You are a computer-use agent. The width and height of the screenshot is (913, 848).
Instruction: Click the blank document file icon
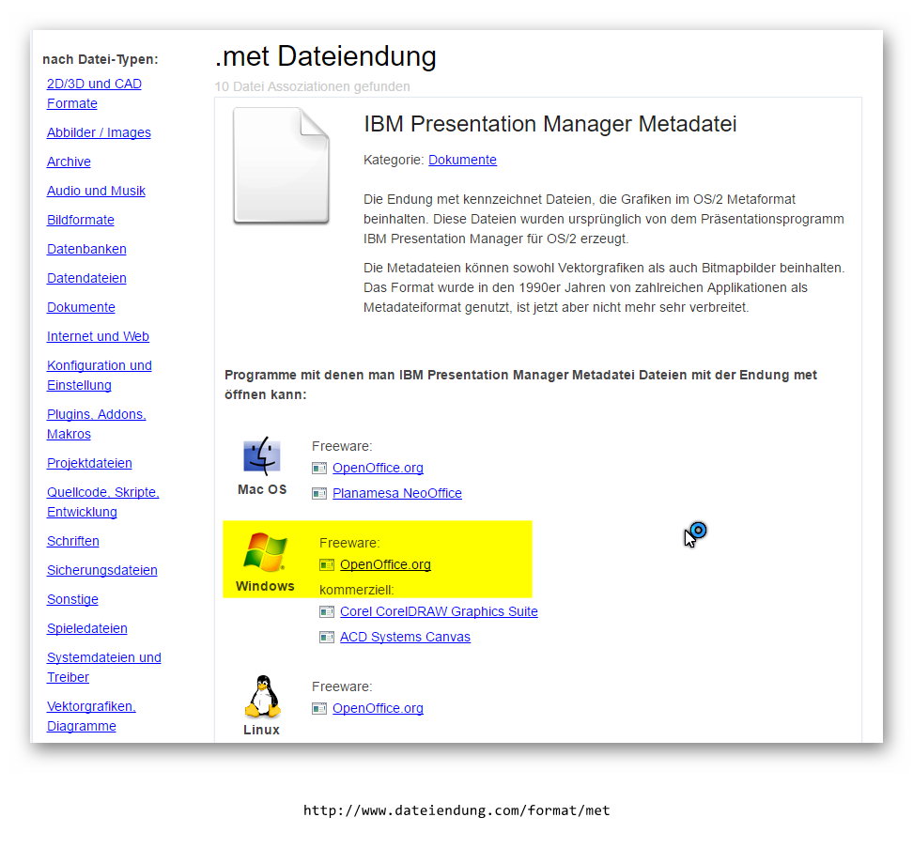pyautogui.click(x=281, y=165)
